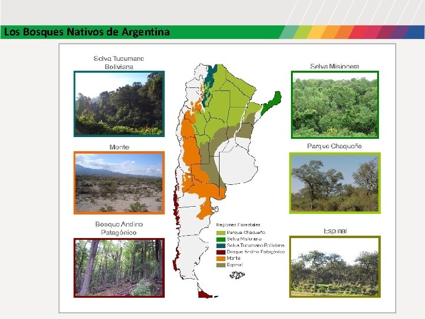This screenshot has width=425, height=319.
Task: Click the 'Espinal' caption above the photo
Action: pyautogui.click(x=335, y=231)
